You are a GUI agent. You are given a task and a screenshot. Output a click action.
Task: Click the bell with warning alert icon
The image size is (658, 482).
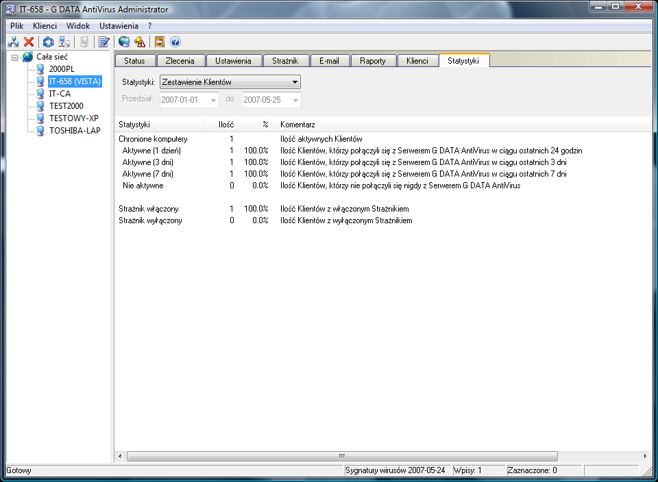140,42
